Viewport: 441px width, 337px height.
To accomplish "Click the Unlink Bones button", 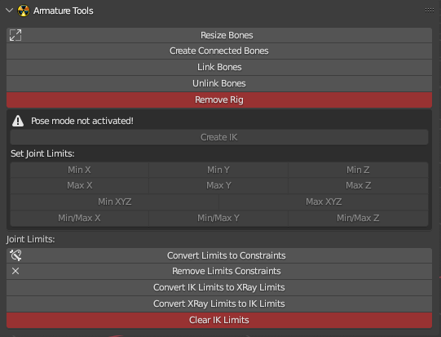I will coord(219,83).
